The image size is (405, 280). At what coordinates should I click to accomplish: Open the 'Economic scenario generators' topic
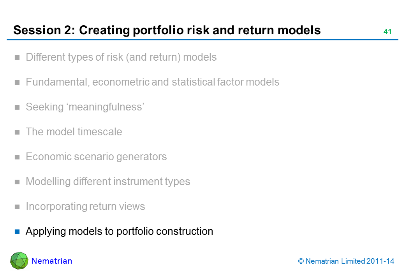point(96,157)
